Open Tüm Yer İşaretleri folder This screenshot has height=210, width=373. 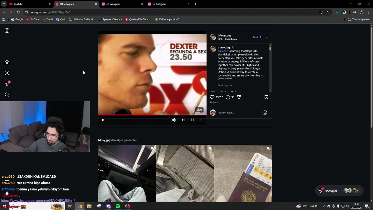(359, 20)
